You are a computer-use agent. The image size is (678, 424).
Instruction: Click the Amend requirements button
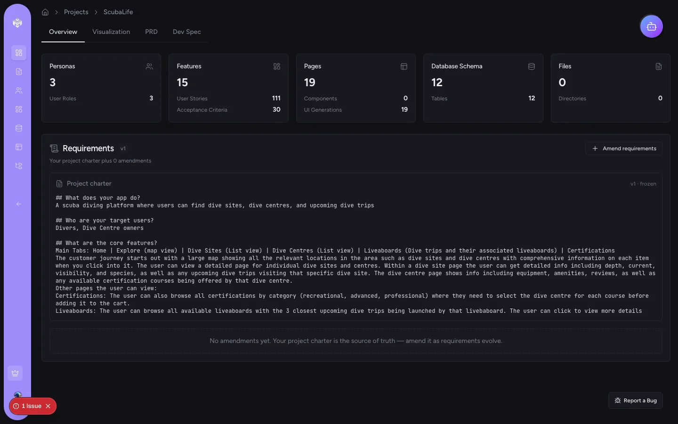pos(624,148)
